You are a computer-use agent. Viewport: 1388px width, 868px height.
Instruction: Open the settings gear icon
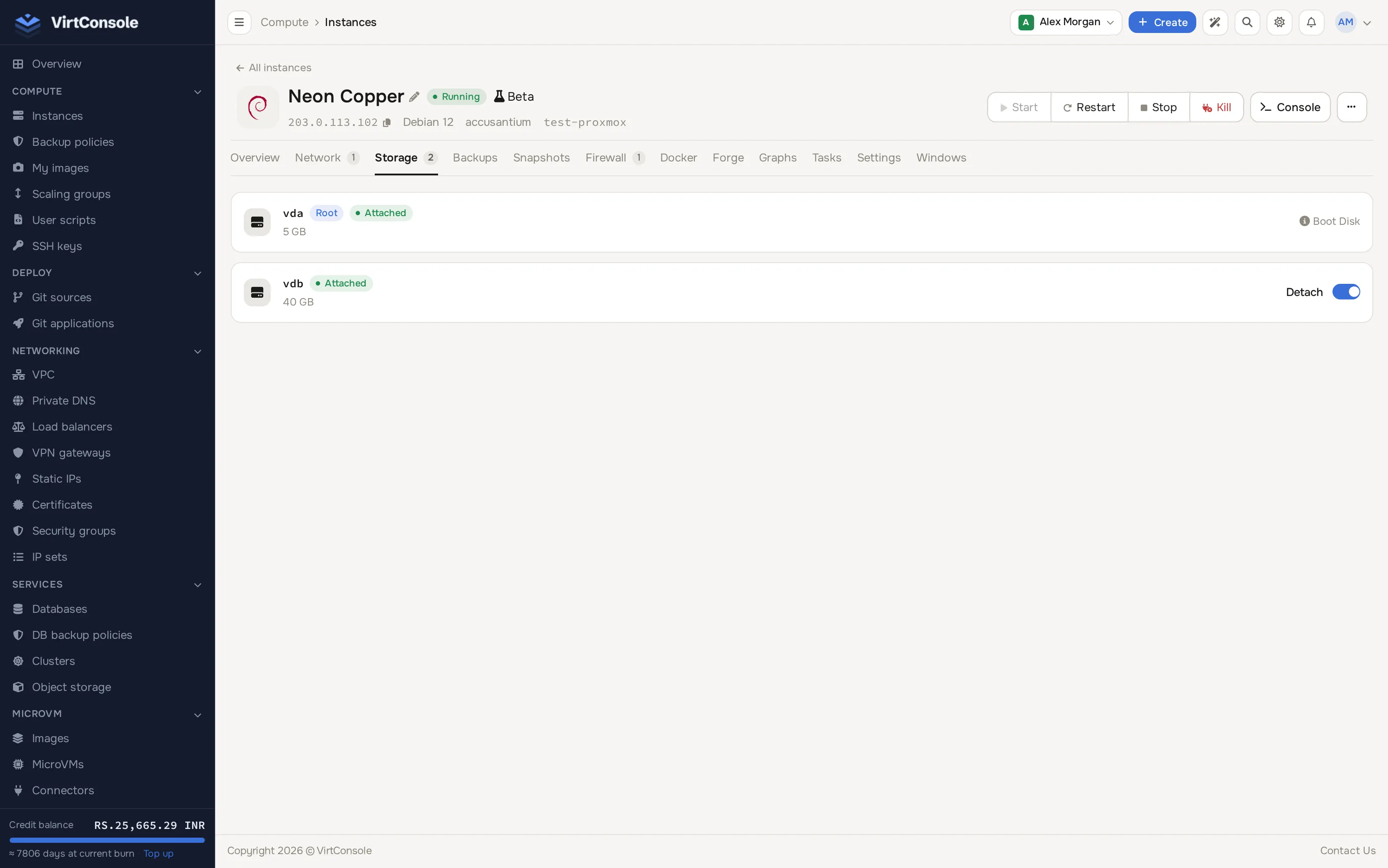pyautogui.click(x=1279, y=23)
